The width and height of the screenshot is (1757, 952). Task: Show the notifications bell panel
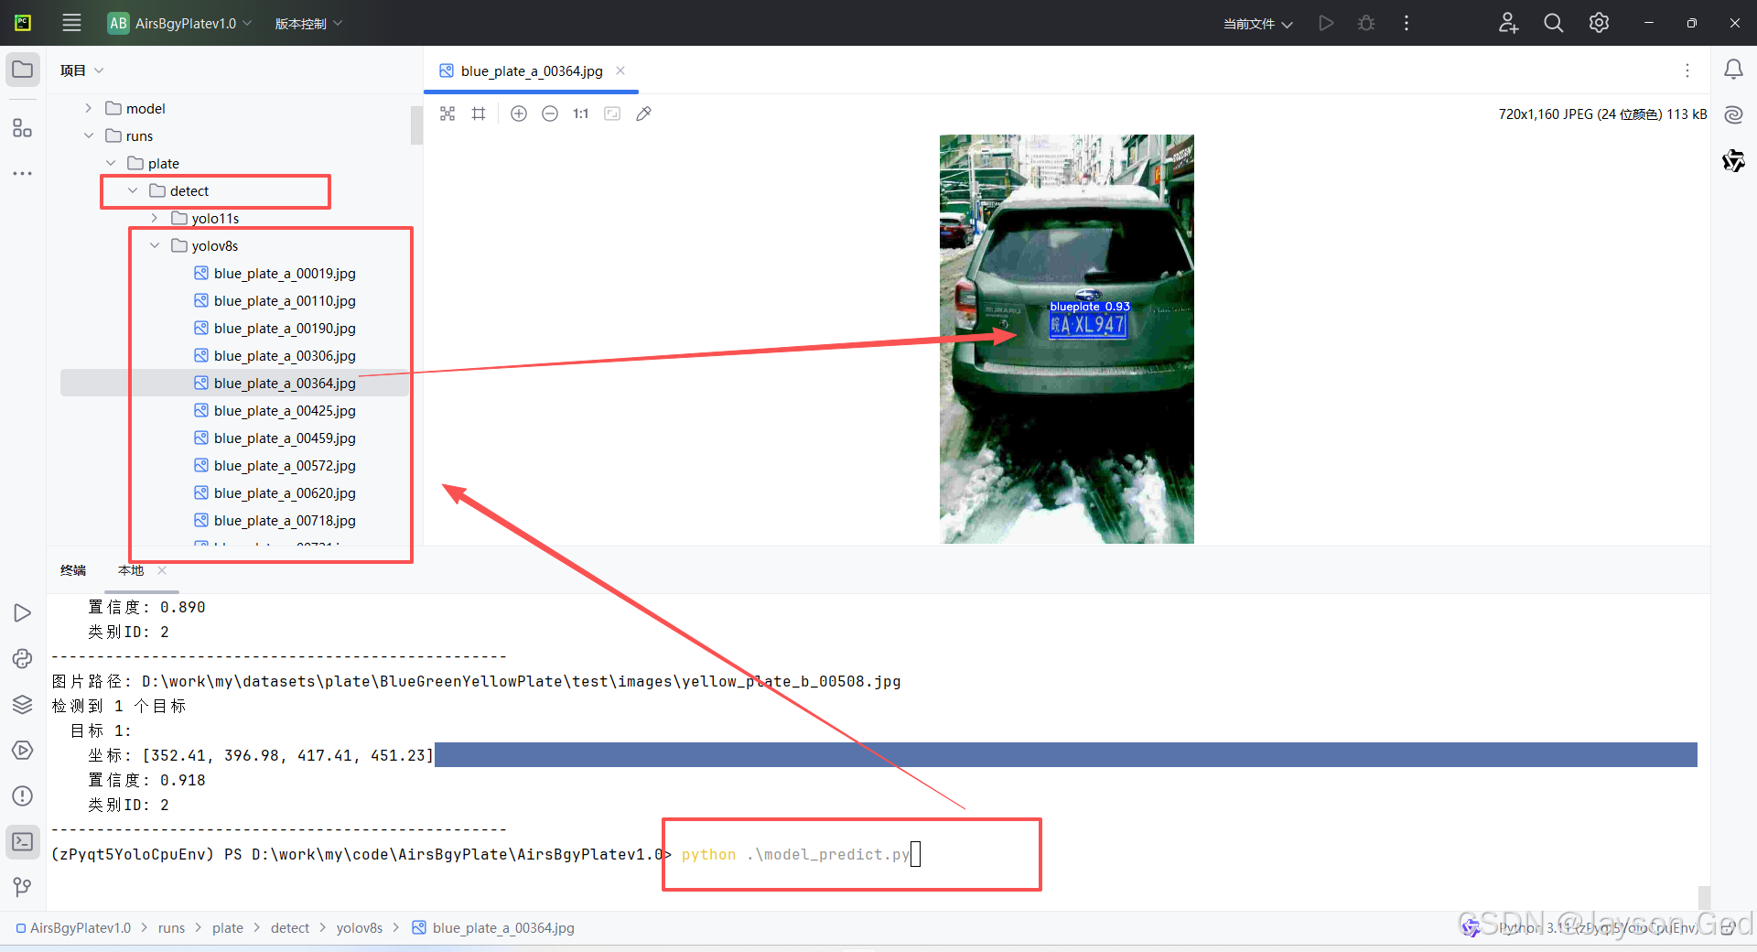click(1733, 70)
